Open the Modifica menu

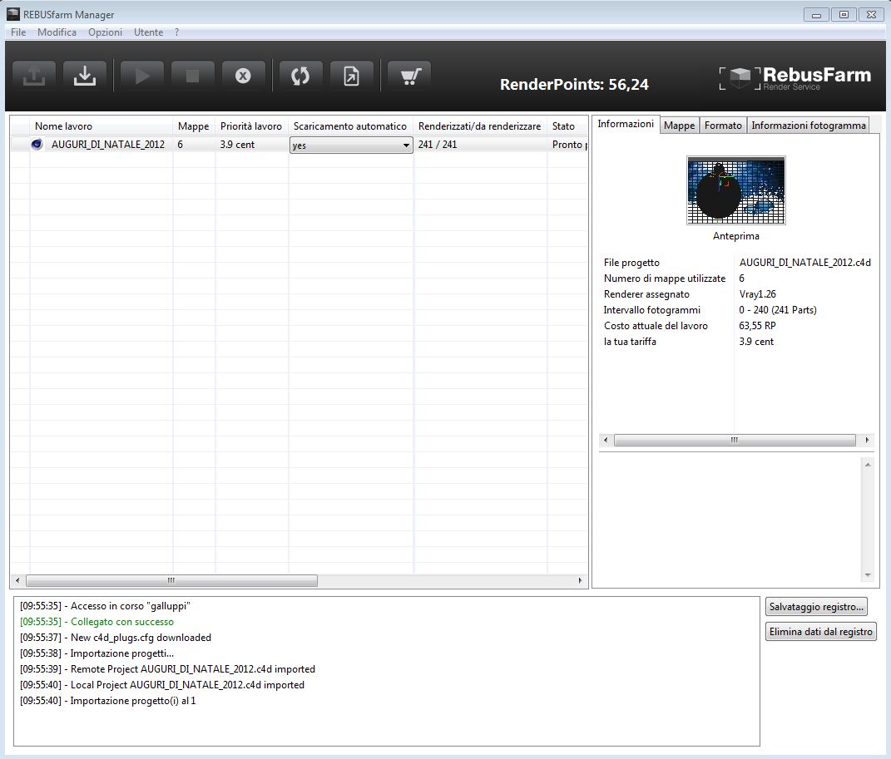click(57, 32)
